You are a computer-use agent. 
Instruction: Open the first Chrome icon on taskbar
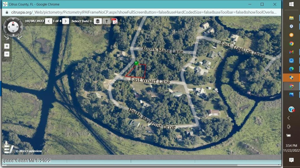click(291, 44)
